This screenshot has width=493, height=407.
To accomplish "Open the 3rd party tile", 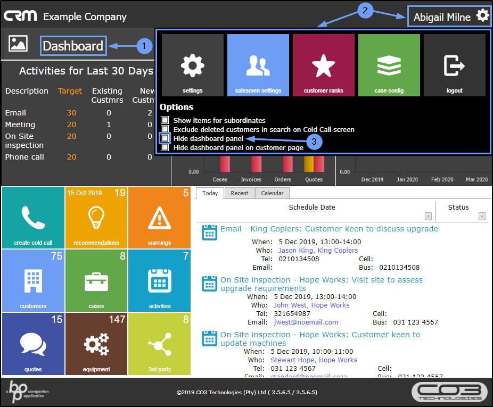I will pyautogui.click(x=159, y=344).
